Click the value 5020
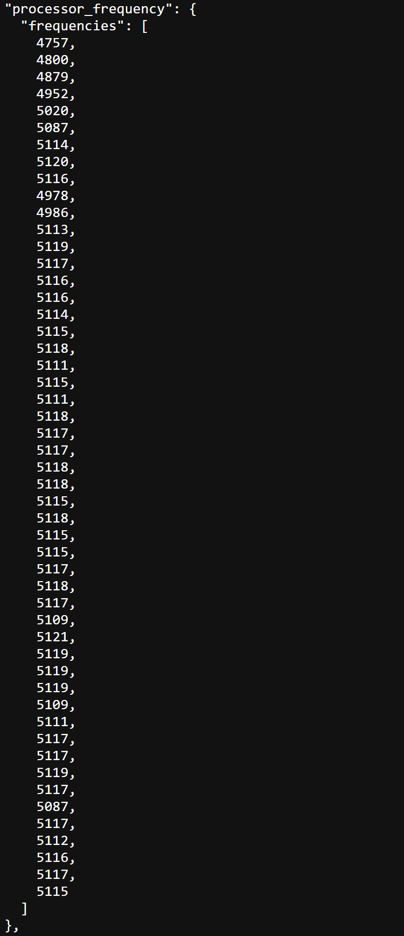The height and width of the screenshot is (936, 404). click(52, 111)
